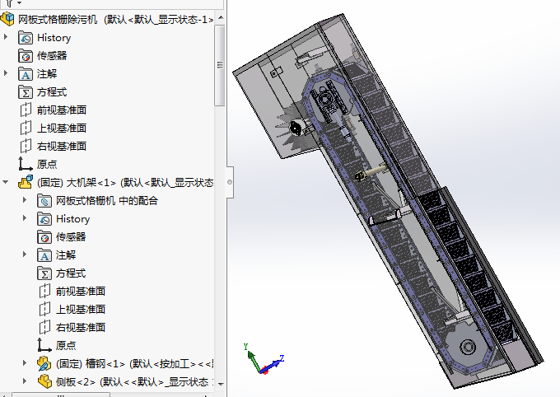
Task: Select the (固定) 大机架<1> text
Action: (x=77, y=183)
